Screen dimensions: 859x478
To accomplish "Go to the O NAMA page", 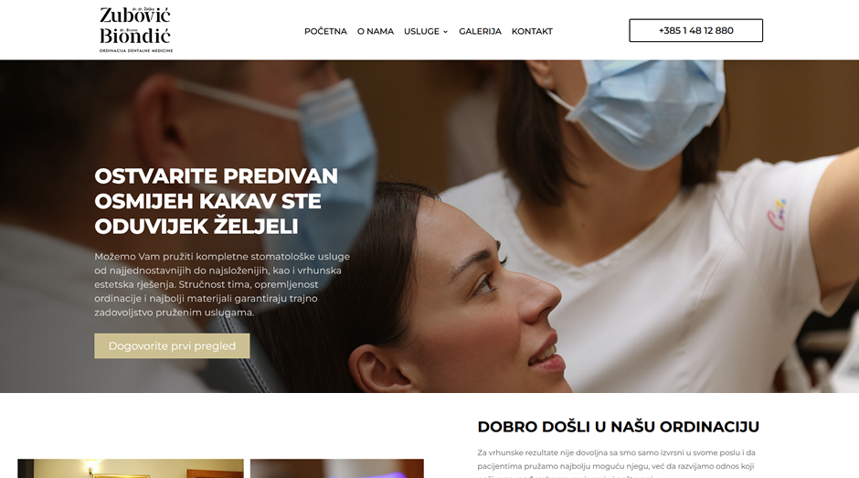I will pyautogui.click(x=376, y=31).
